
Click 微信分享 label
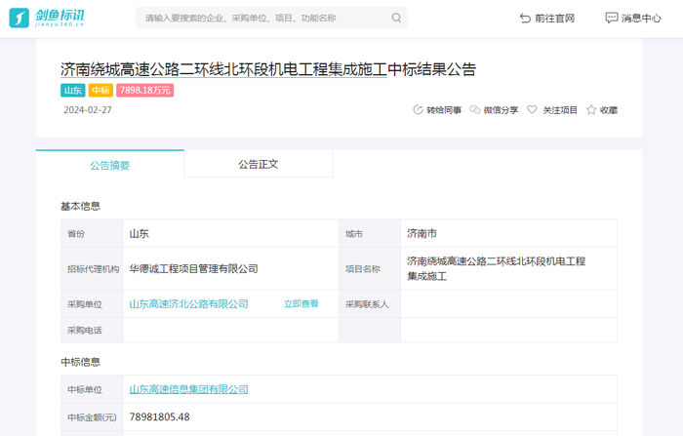coord(501,110)
